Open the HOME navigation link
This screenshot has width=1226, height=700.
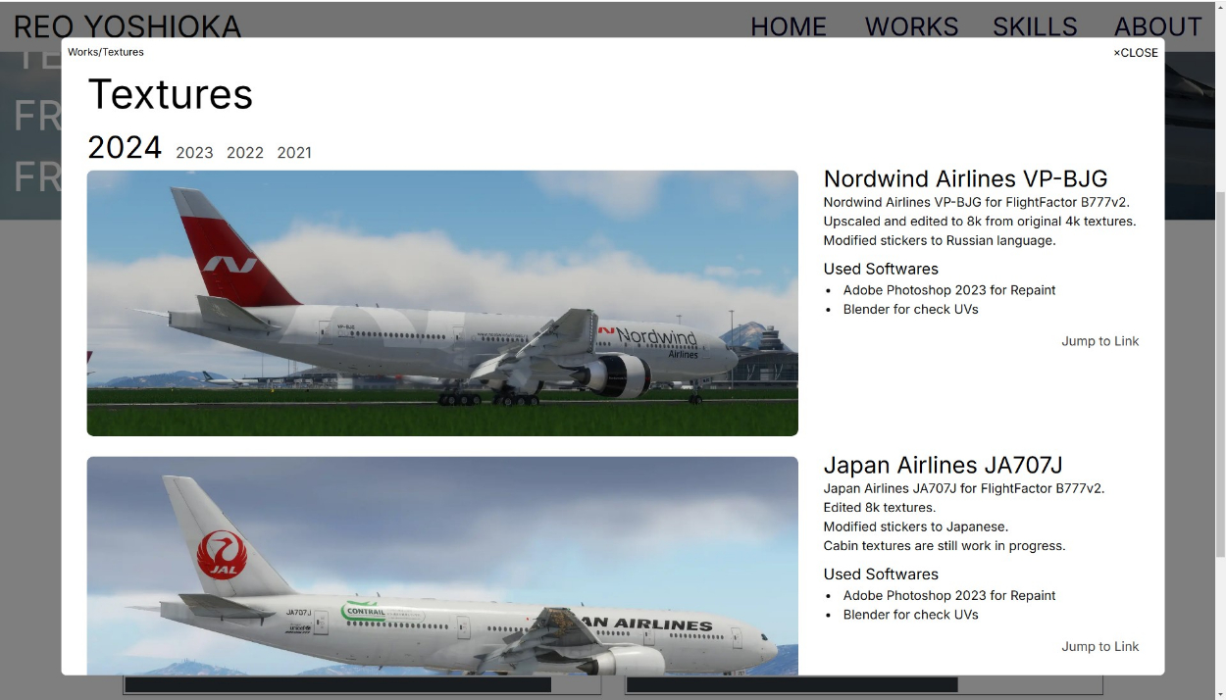[x=788, y=26]
